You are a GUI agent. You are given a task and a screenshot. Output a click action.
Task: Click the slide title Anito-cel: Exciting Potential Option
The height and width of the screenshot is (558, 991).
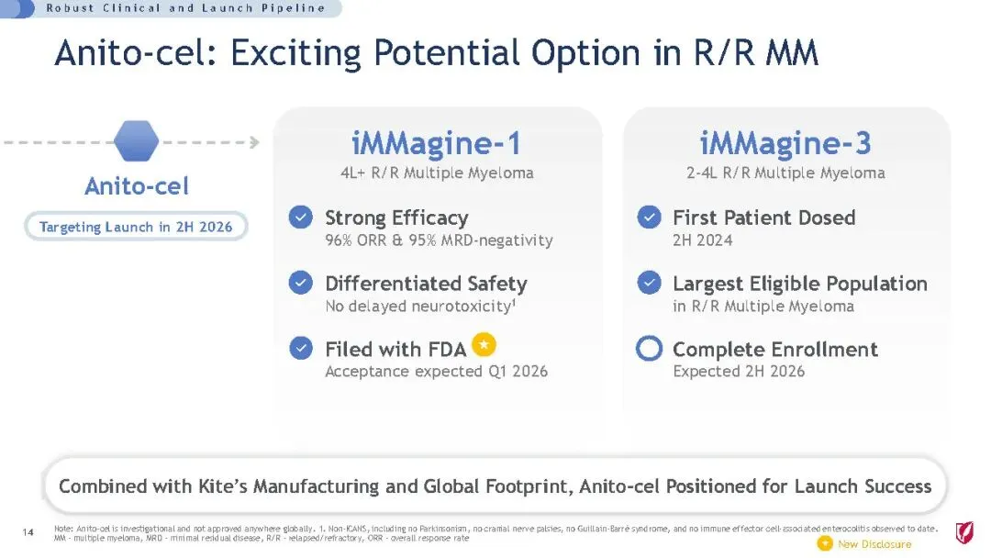[x=436, y=52]
